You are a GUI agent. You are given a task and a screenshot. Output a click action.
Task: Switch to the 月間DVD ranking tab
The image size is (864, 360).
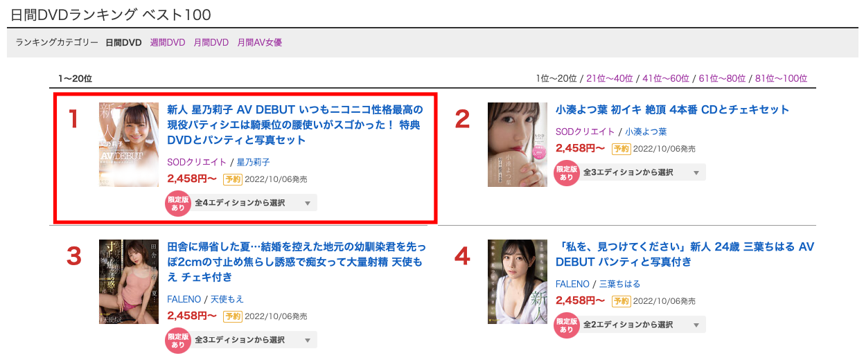(x=211, y=42)
